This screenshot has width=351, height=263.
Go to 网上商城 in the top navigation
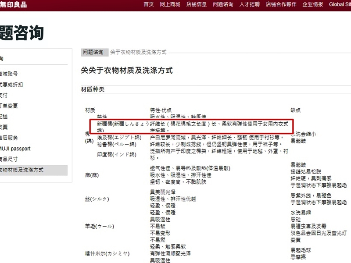coord(170,4)
